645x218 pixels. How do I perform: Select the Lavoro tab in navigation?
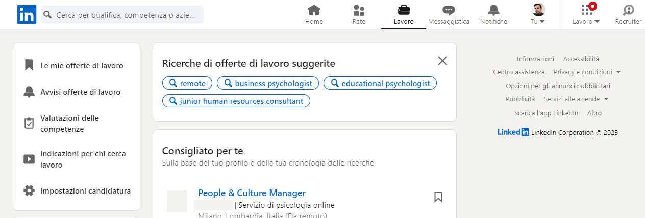(x=404, y=15)
